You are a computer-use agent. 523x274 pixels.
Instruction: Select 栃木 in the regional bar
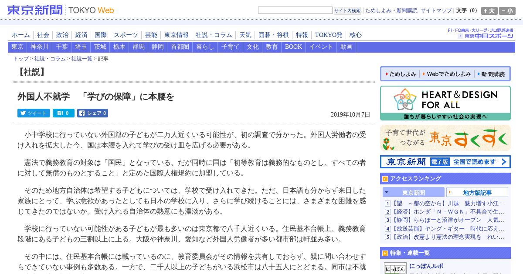(119, 47)
